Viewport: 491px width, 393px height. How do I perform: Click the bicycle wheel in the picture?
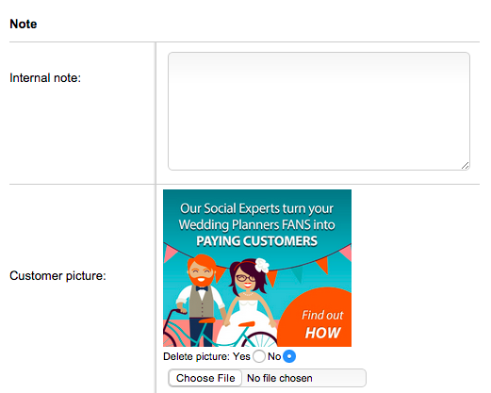click(260, 339)
